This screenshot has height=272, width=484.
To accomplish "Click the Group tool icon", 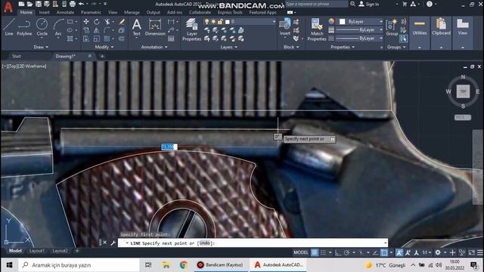I will [x=392, y=27].
